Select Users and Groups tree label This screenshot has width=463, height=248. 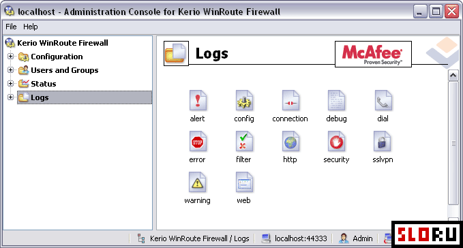pyautogui.click(x=65, y=70)
